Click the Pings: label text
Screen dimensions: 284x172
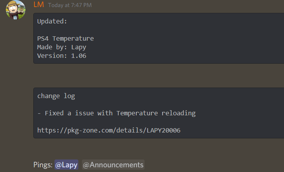click(43, 165)
